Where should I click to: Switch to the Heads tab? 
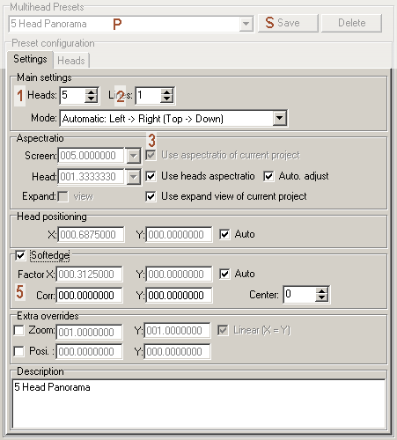point(71,61)
